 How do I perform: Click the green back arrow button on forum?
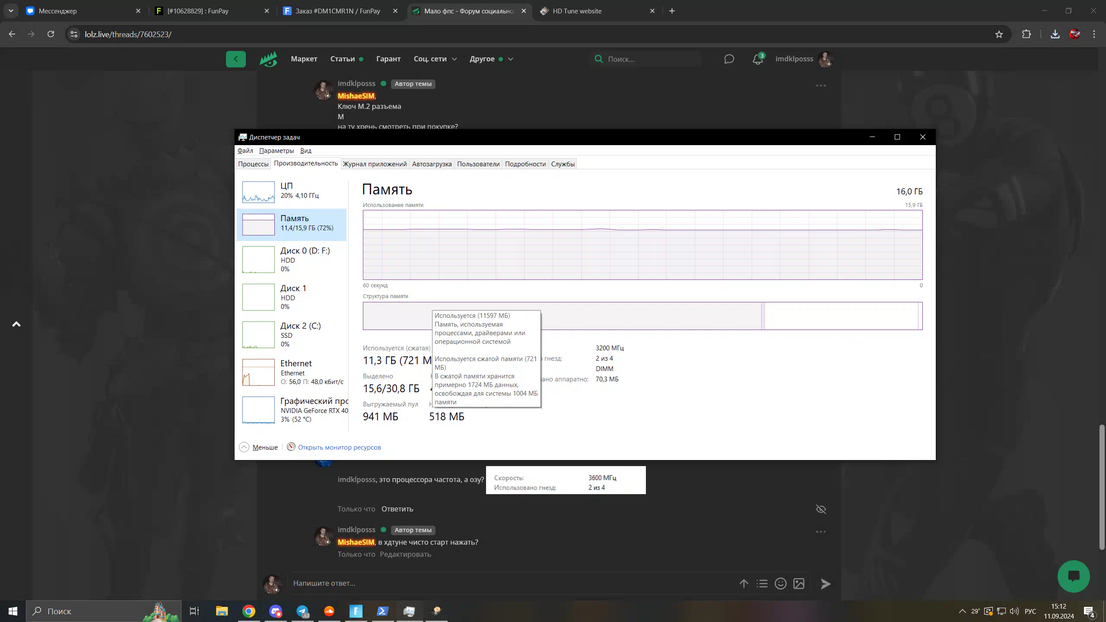pyautogui.click(x=235, y=59)
